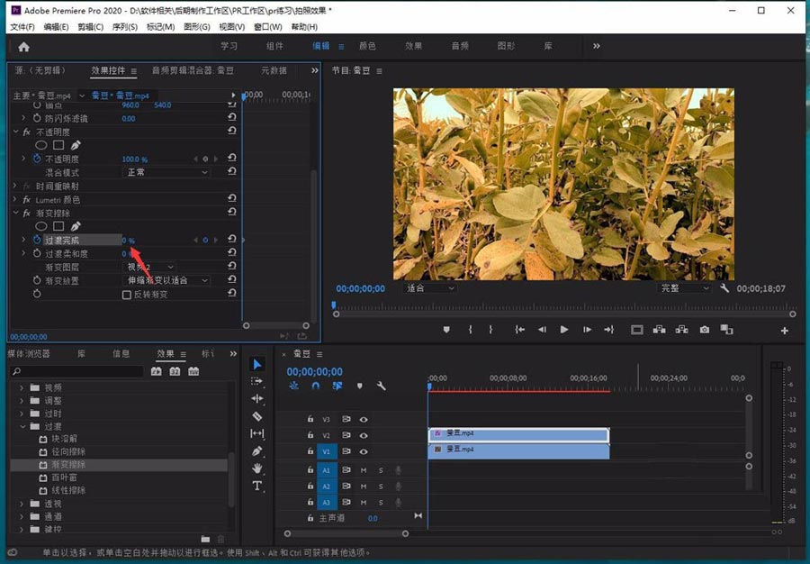The image size is (810, 564).
Task: Switch to the 音频 workspace
Action: [x=460, y=46]
